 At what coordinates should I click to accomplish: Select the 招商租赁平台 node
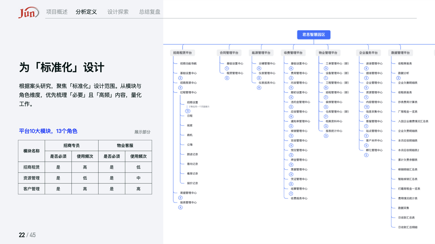coord(183,52)
